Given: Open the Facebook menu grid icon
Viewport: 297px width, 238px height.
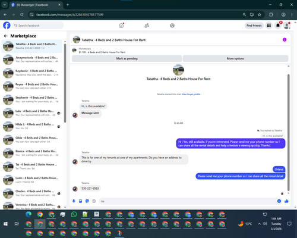Looking at the screenshot, I should click(x=269, y=26).
